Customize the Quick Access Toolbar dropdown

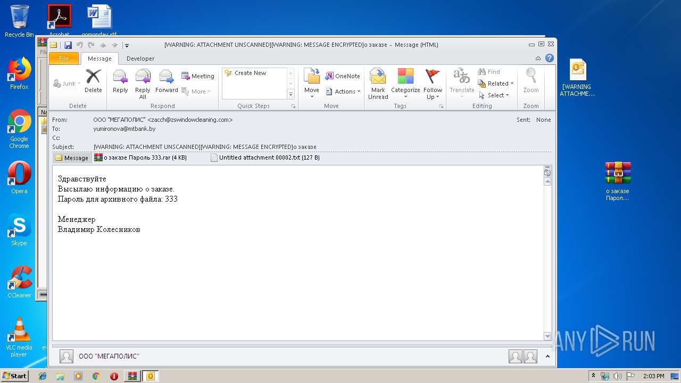point(127,45)
